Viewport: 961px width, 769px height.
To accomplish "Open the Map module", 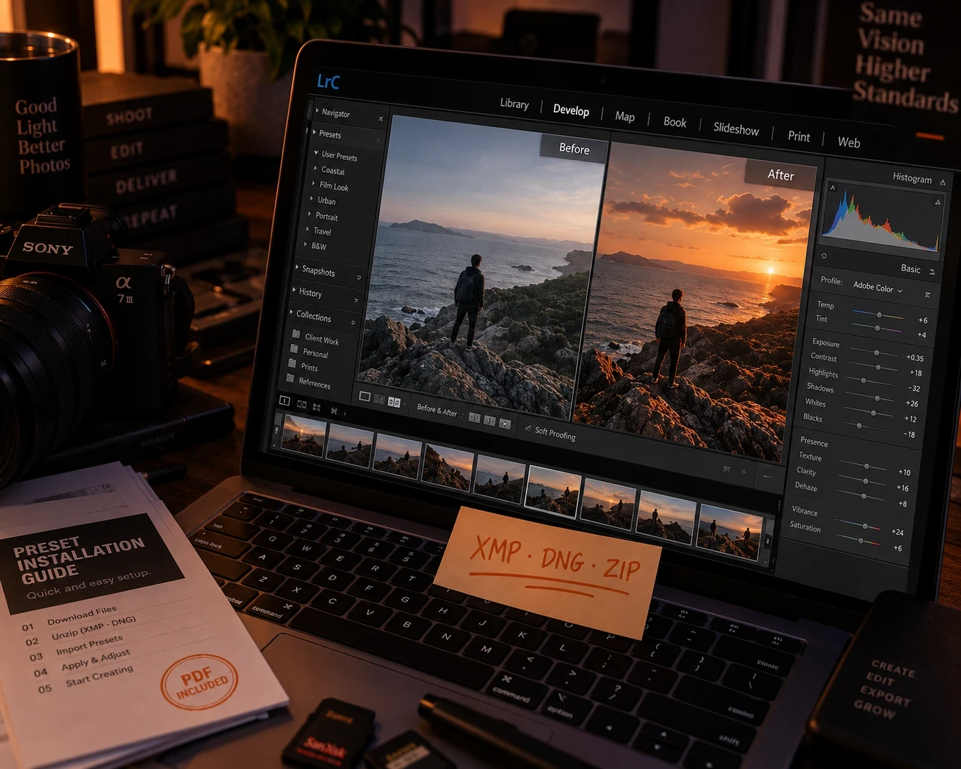I will (624, 117).
